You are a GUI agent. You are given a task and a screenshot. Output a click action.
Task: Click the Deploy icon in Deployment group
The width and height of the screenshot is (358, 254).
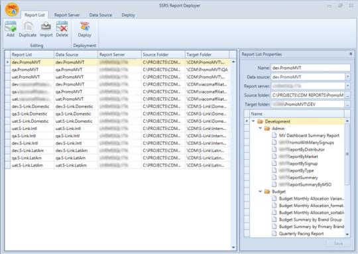click(84, 27)
